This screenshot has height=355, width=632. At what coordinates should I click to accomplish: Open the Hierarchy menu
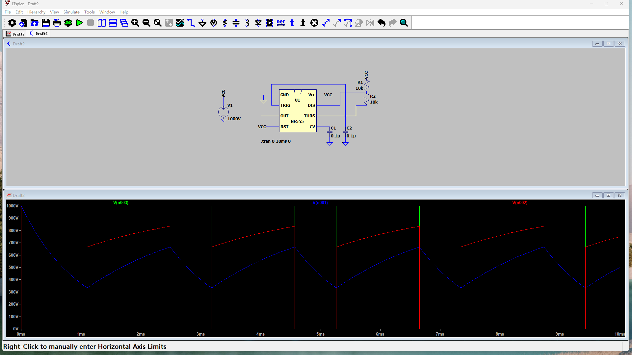[36, 12]
